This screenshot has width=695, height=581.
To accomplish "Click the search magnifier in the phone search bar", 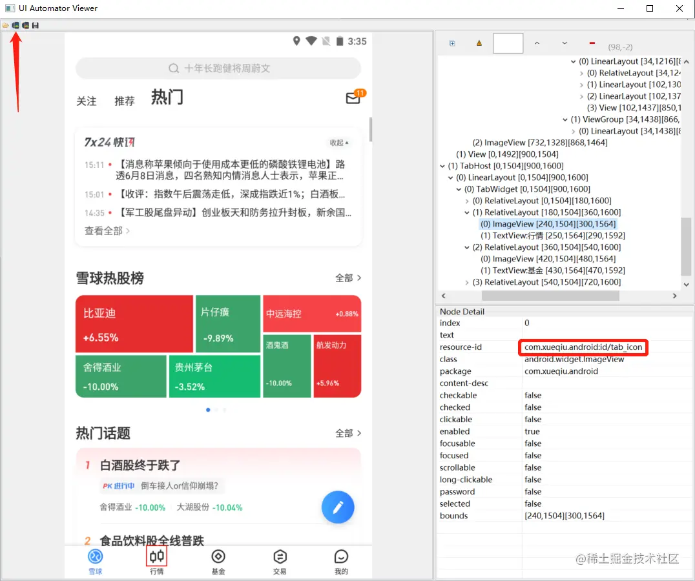I will coord(174,68).
